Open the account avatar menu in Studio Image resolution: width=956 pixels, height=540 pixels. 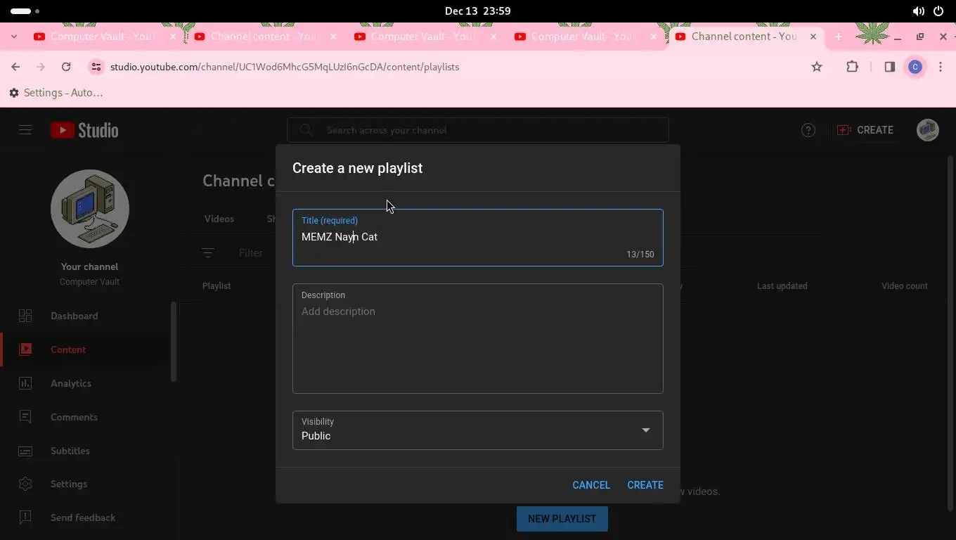pos(928,130)
